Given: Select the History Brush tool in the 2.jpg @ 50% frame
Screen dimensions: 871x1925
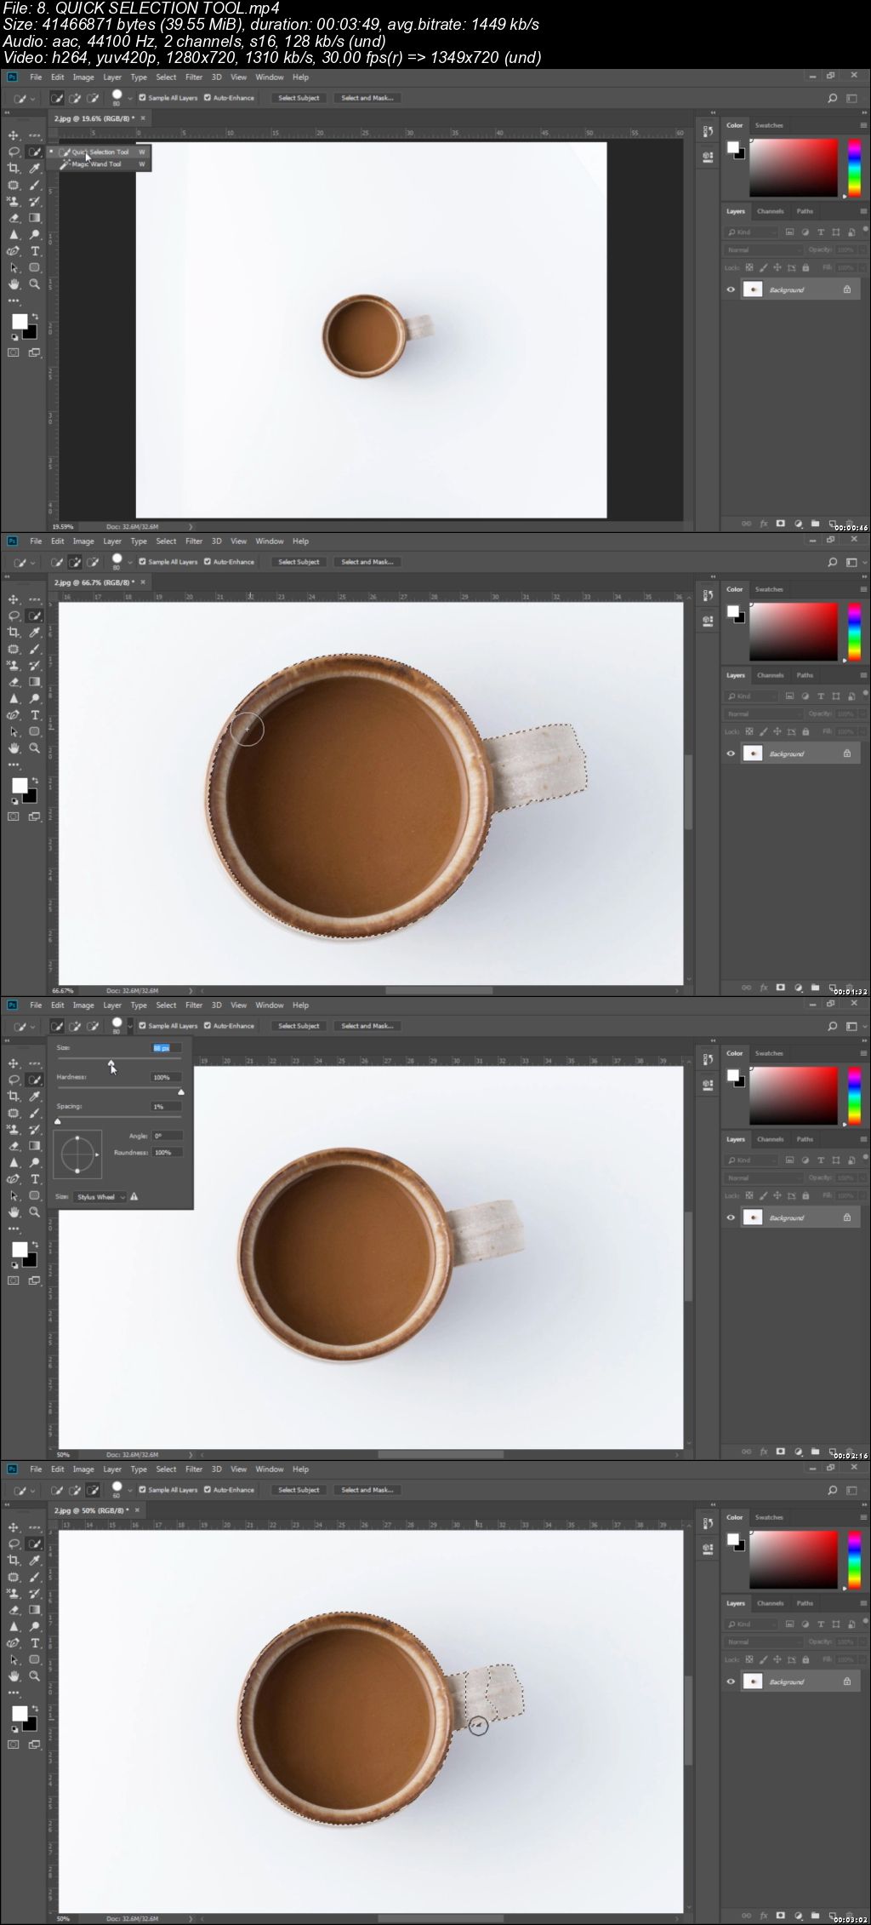Looking at the screenshot, I should (35, 1594).
